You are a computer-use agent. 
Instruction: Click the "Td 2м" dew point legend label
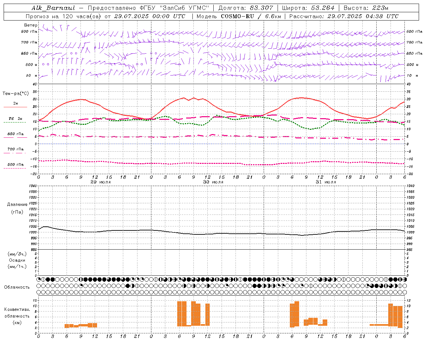[x=16, y=119]
